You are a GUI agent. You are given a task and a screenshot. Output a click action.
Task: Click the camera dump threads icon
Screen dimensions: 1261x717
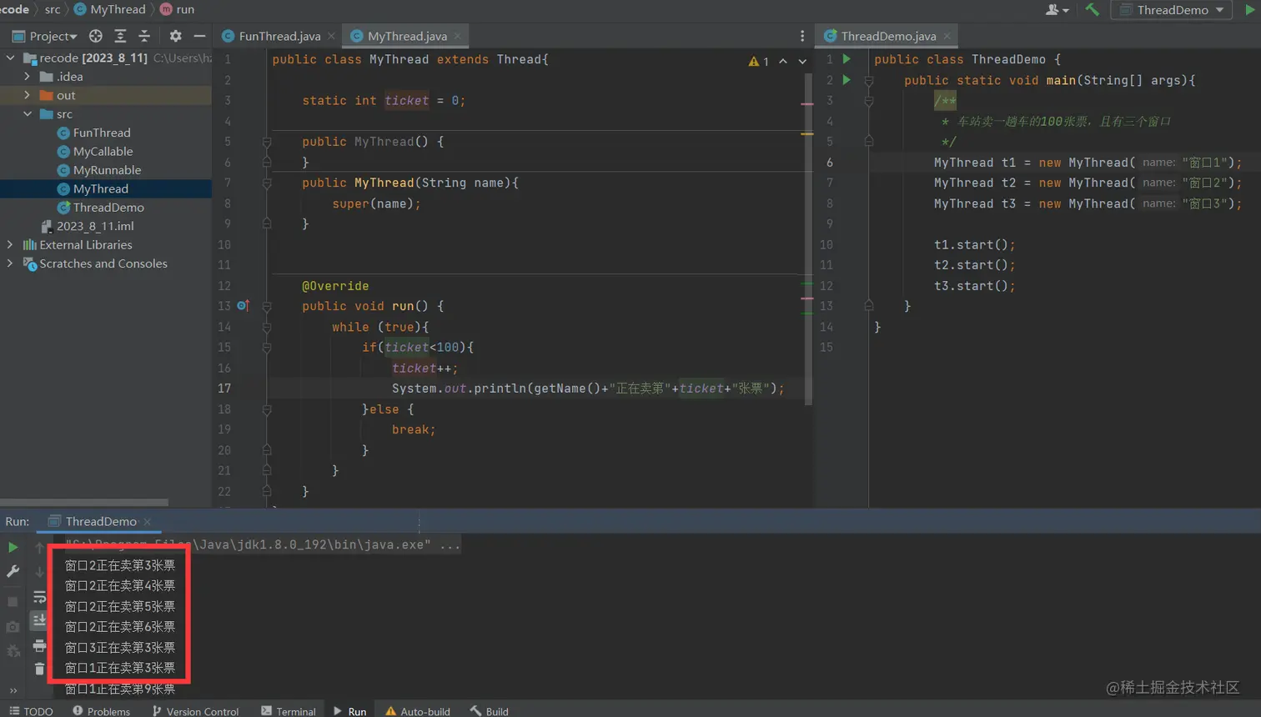point(13,626)
